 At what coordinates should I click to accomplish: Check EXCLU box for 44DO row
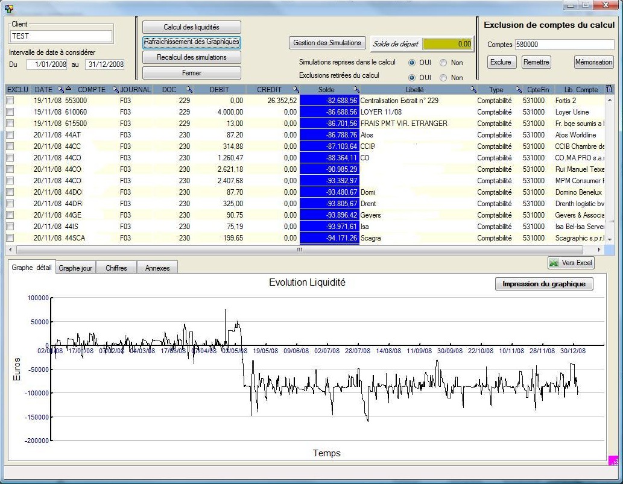tap(10, 192)
